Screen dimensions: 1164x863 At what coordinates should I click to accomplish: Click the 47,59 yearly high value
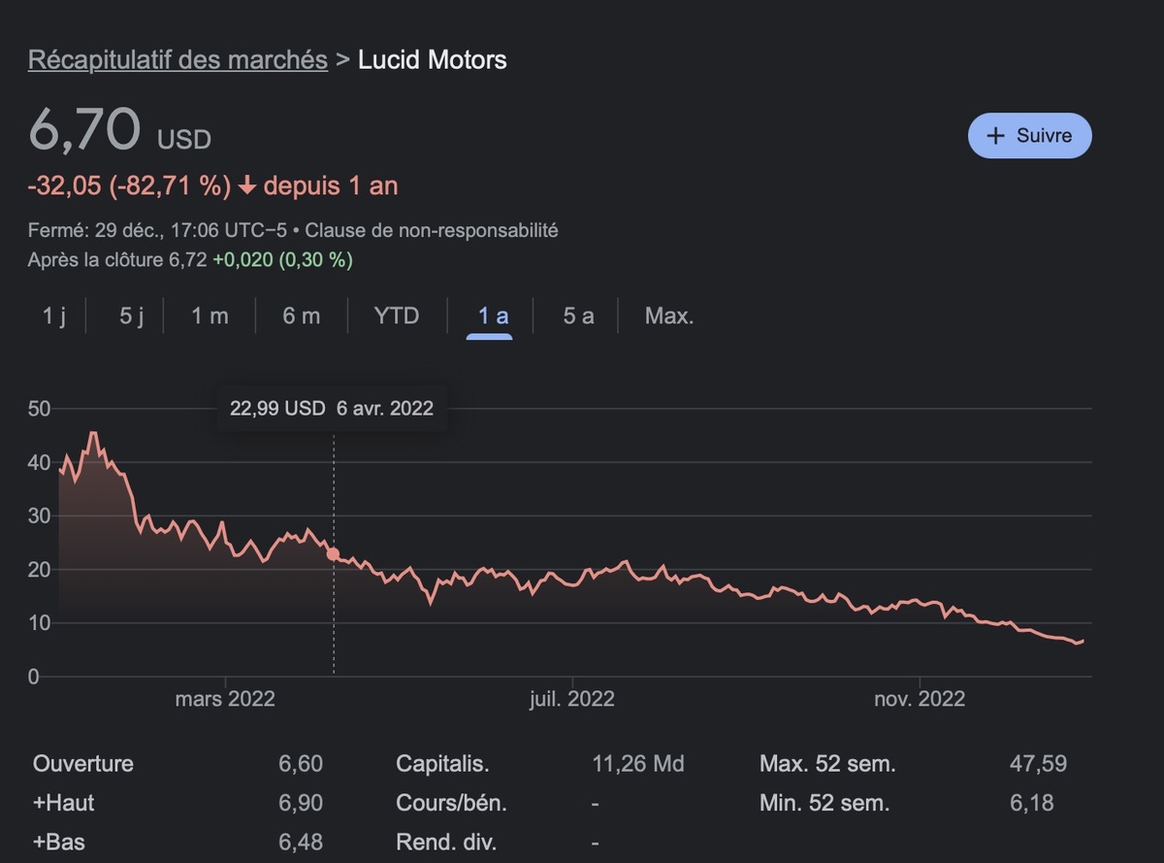[1038, 764]
